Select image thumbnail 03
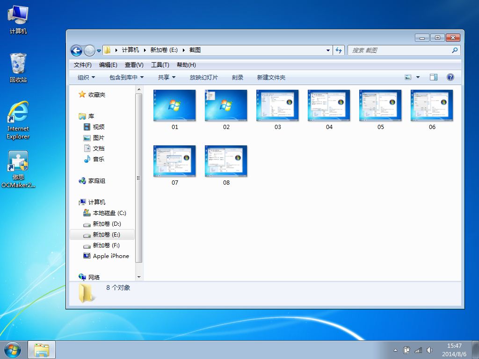 pos(277,105)
